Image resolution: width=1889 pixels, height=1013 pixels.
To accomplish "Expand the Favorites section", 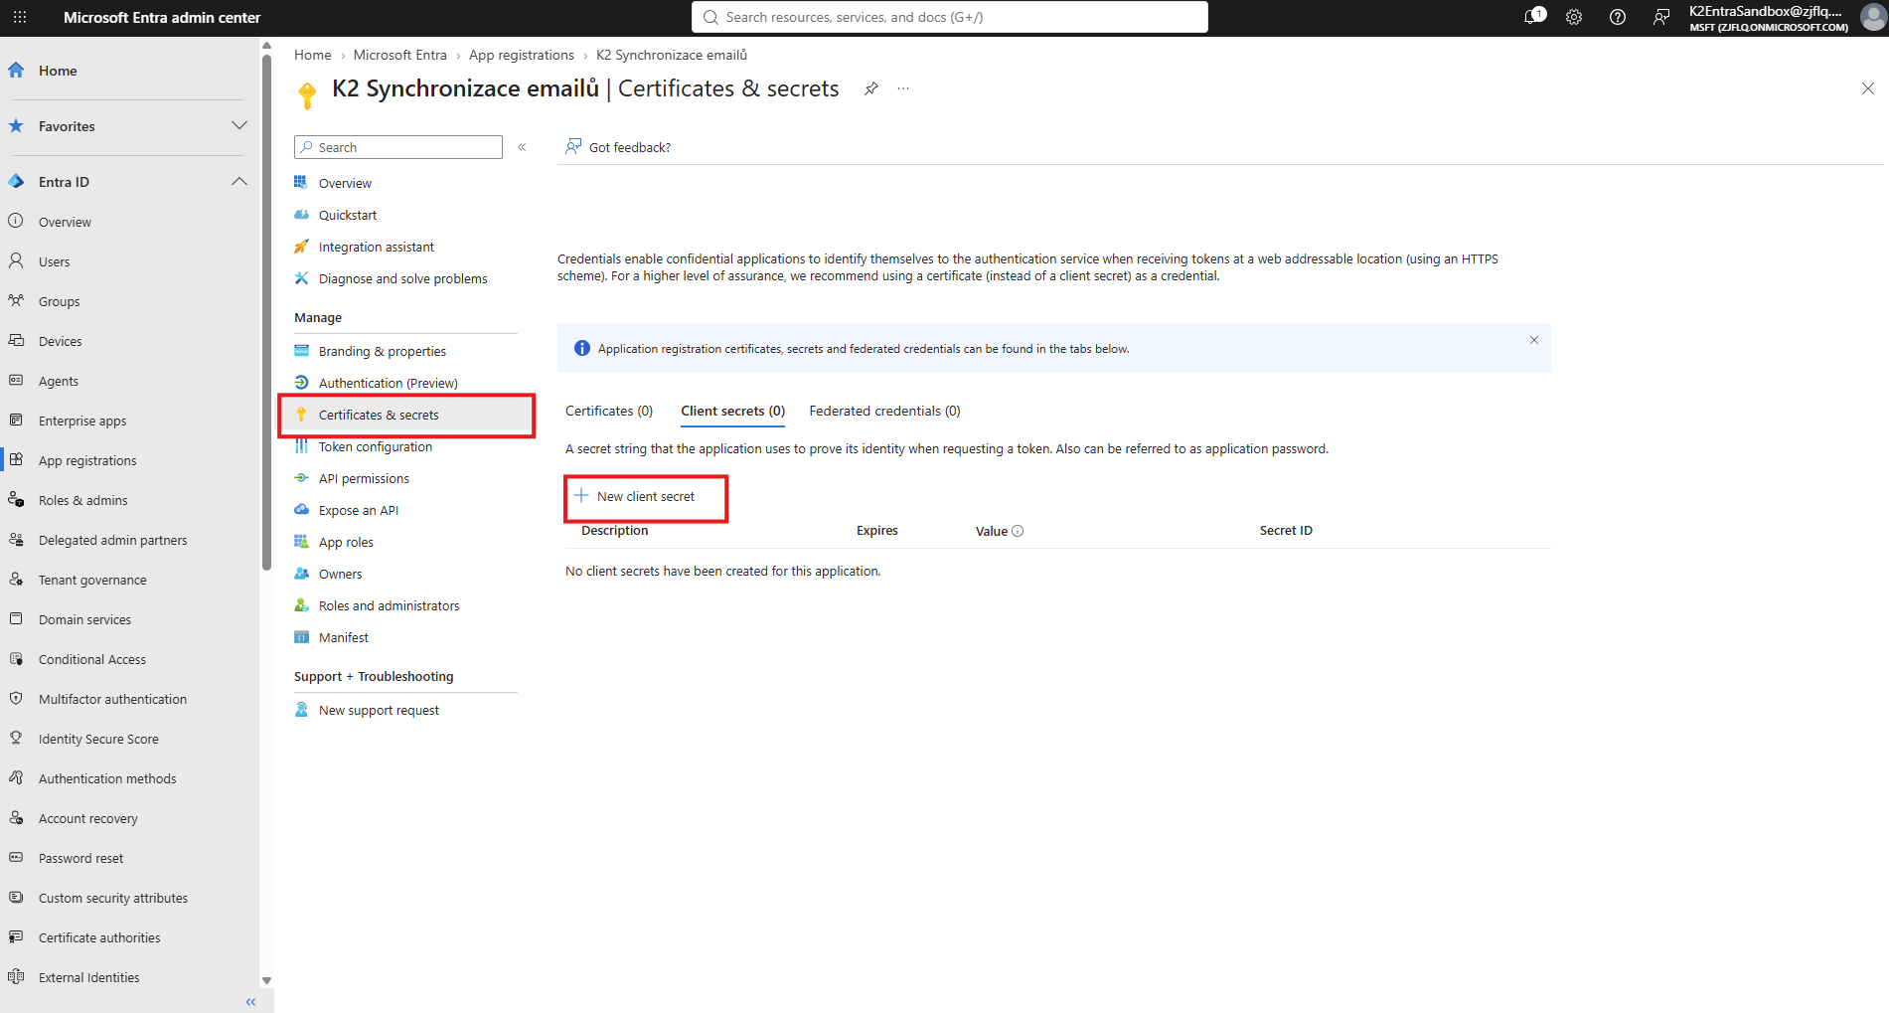I will [x=239, y=125].
